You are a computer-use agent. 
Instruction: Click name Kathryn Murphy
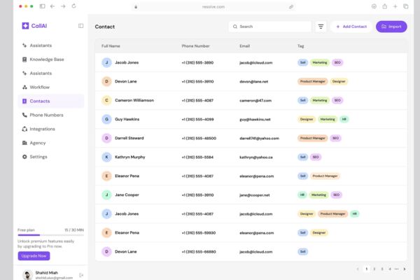pyautogui.click(x=130, y=157)
